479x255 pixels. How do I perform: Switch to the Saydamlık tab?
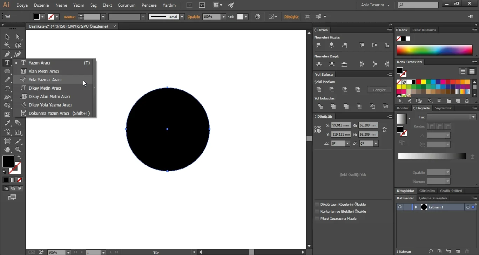[x=443, y=108]
